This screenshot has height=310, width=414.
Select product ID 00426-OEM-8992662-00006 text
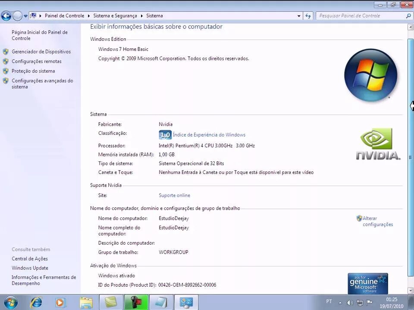187,285
